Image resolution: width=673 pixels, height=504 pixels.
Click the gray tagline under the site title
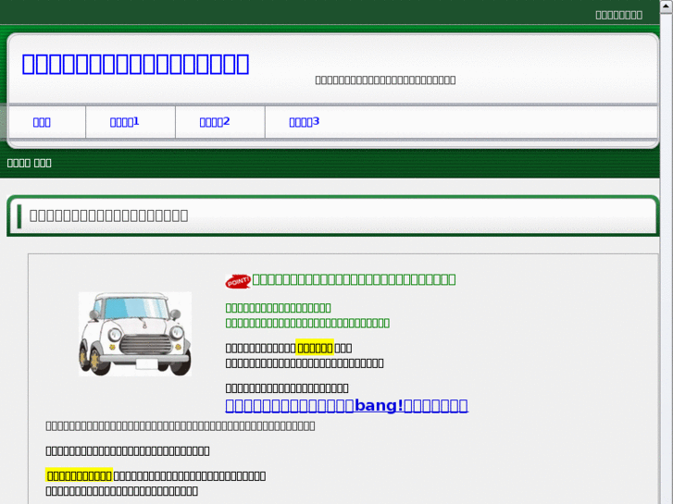385,80
